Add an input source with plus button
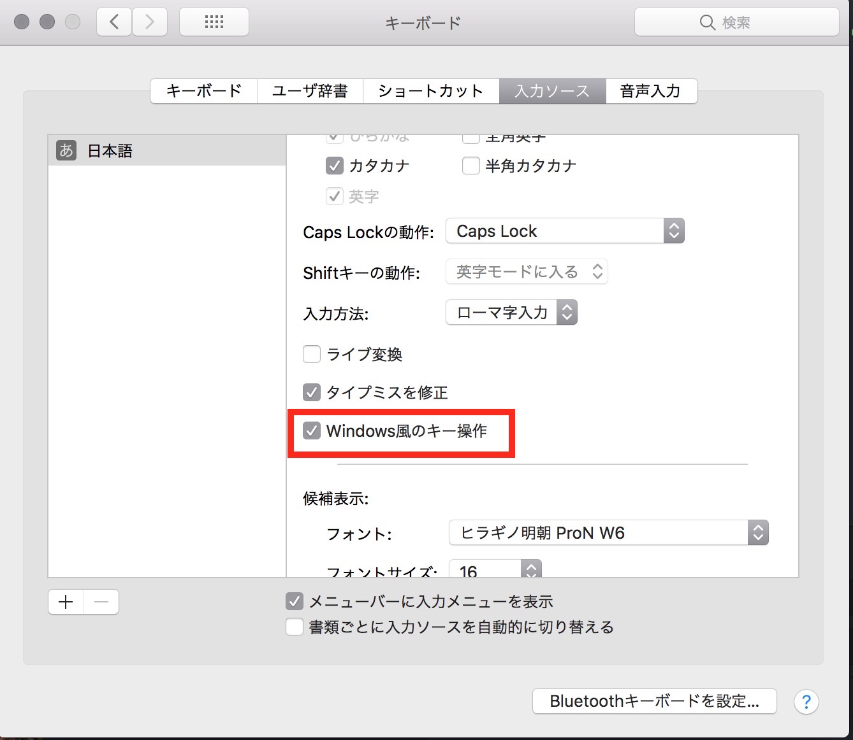Screen dimensions: 853x740 point(66,602)
